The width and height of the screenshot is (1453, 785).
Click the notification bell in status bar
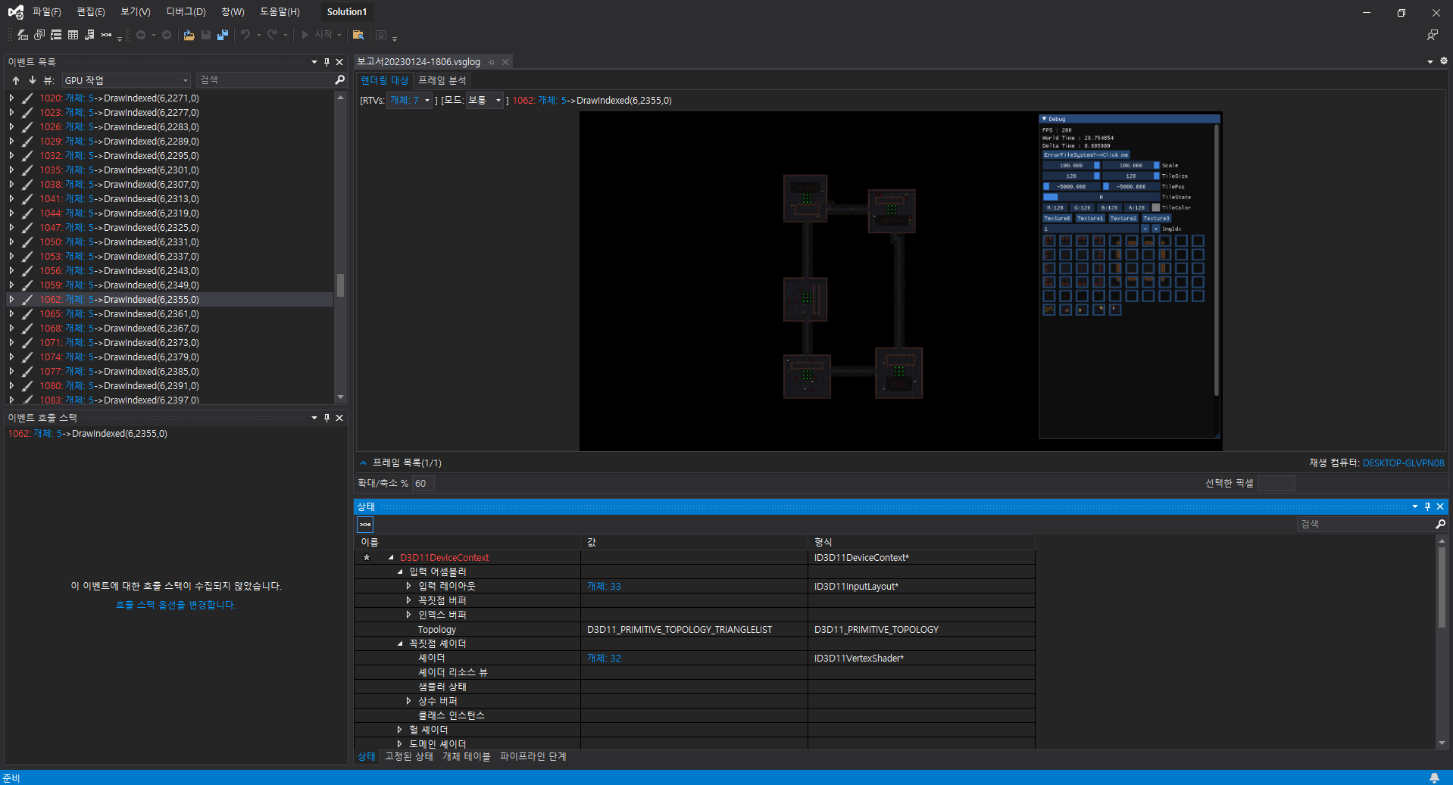pyautogui.click(x=1434, y=777)
